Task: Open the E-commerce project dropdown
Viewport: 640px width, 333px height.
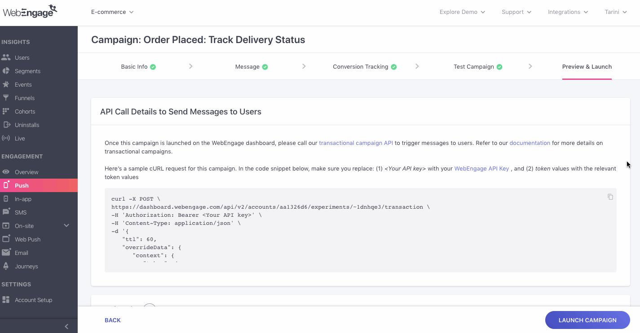Action: (112, 12)
